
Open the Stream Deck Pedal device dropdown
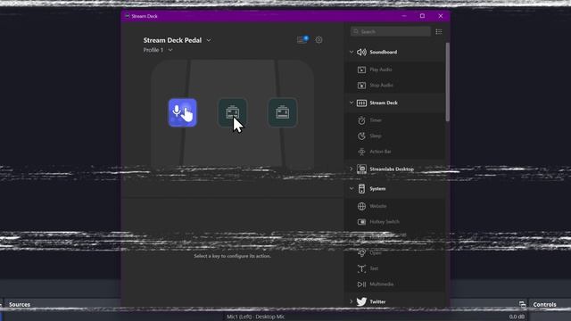177,40
